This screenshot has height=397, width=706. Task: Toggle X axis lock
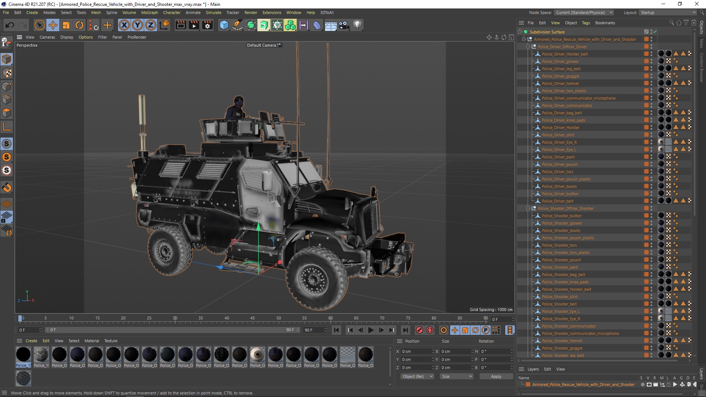point(124,25)
